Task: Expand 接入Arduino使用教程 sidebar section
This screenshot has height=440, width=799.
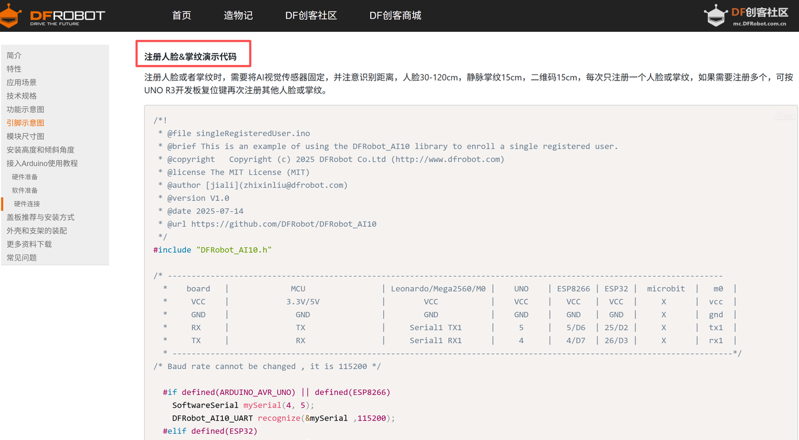Action: coord(42,164)
